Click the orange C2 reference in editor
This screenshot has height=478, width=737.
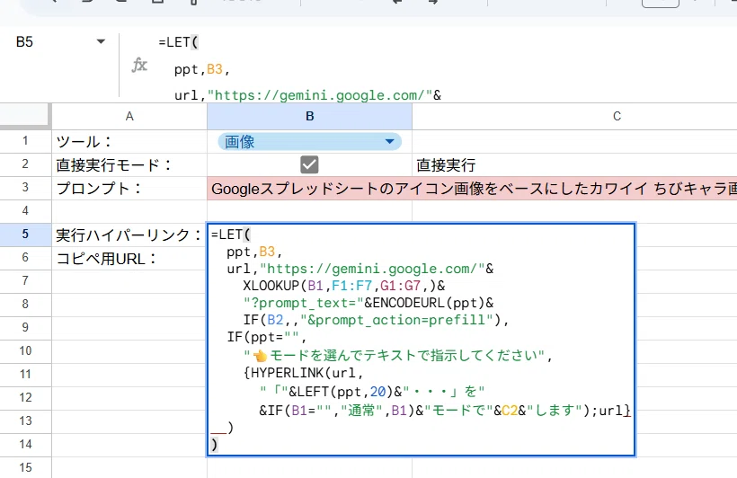[510, 411]
